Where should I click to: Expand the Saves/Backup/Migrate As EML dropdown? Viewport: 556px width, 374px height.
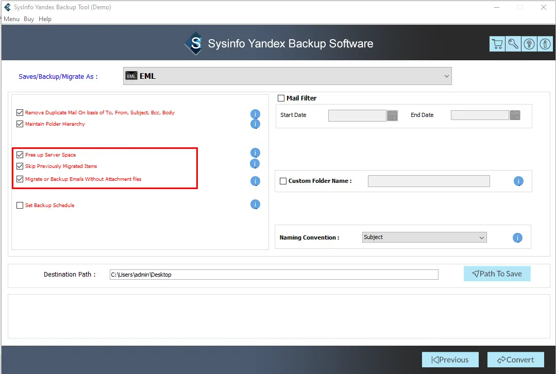point(288,76)
